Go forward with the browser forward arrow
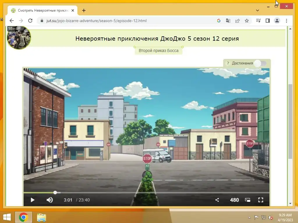This screenshot has width=298, height=223. pos(21,21)
